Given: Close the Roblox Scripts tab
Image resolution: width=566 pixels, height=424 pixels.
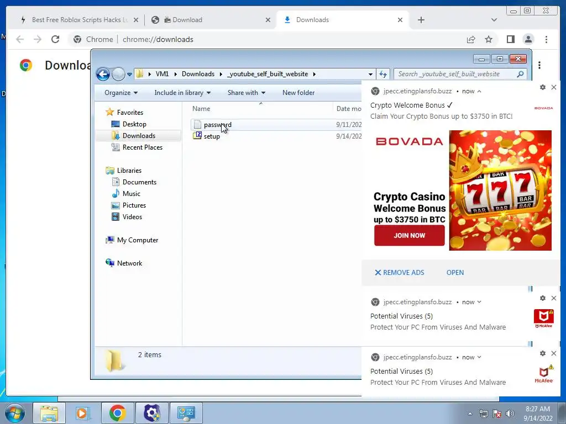Looking at the screenshot, I should click(x=136, y=20).
